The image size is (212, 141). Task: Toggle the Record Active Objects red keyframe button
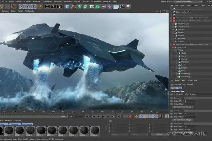click(130, 116)
